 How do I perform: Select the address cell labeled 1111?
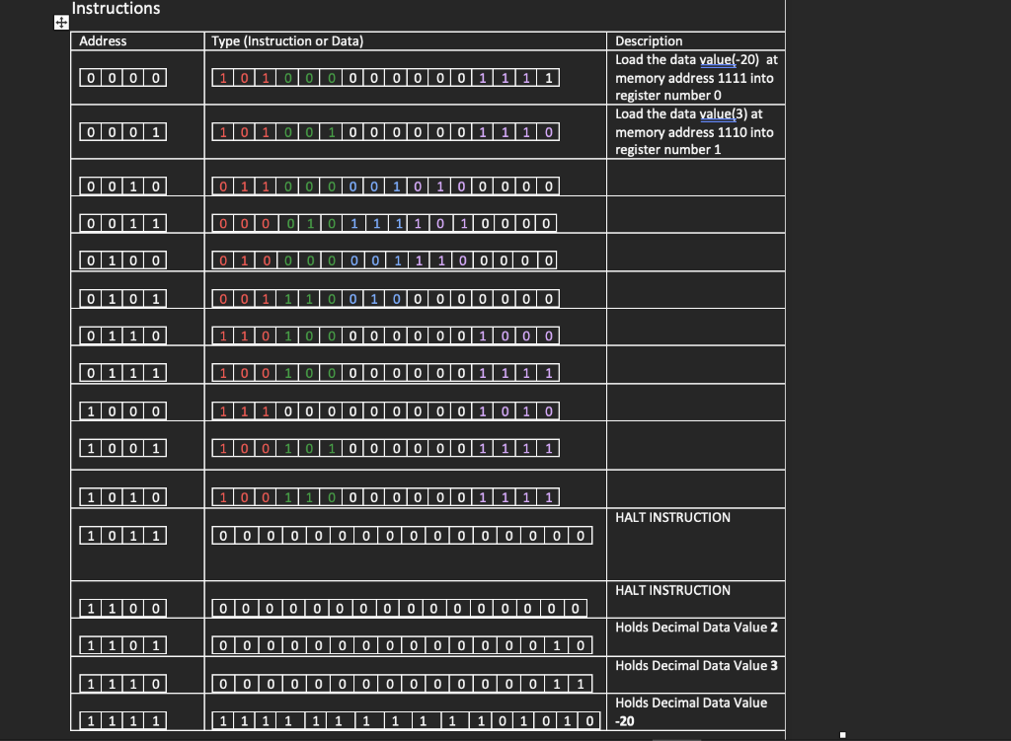point(122,719)
